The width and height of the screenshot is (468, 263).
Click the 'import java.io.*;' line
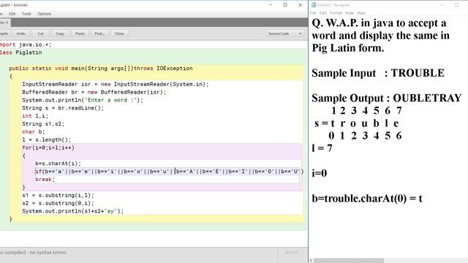[x=26, y=45]
